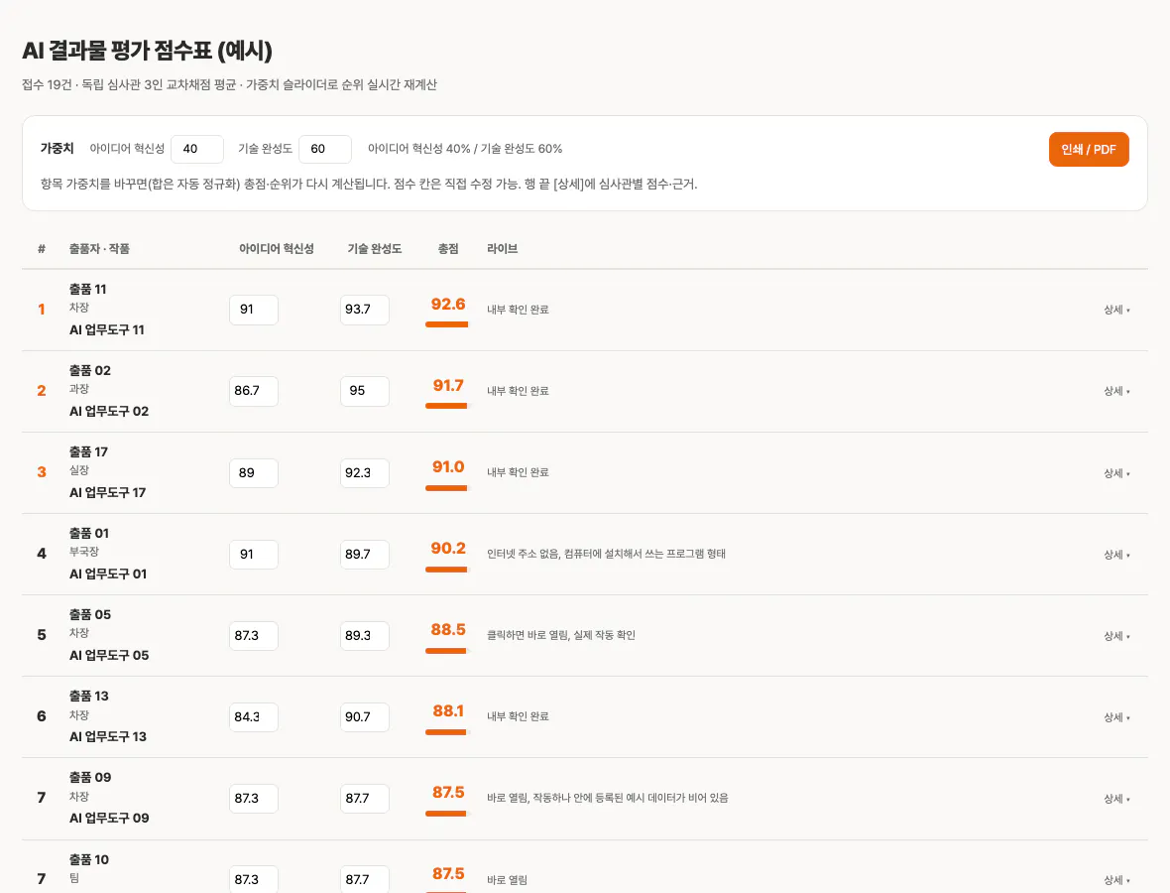
Task: Click rank number 1 for 출품 11
Action: 42,310
